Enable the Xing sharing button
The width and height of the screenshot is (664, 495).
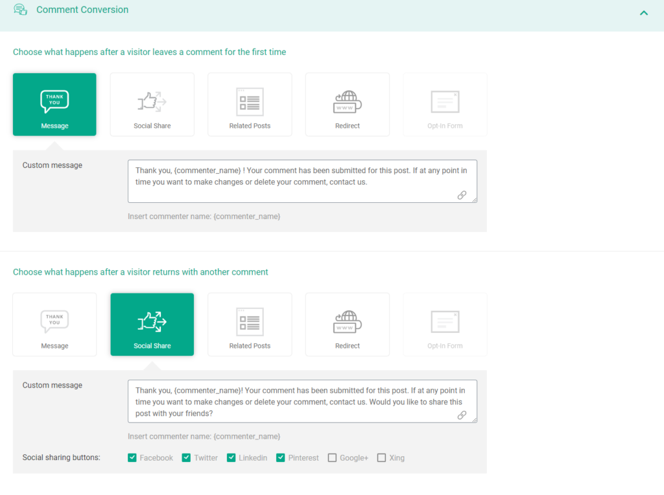(x=381, y=457)
